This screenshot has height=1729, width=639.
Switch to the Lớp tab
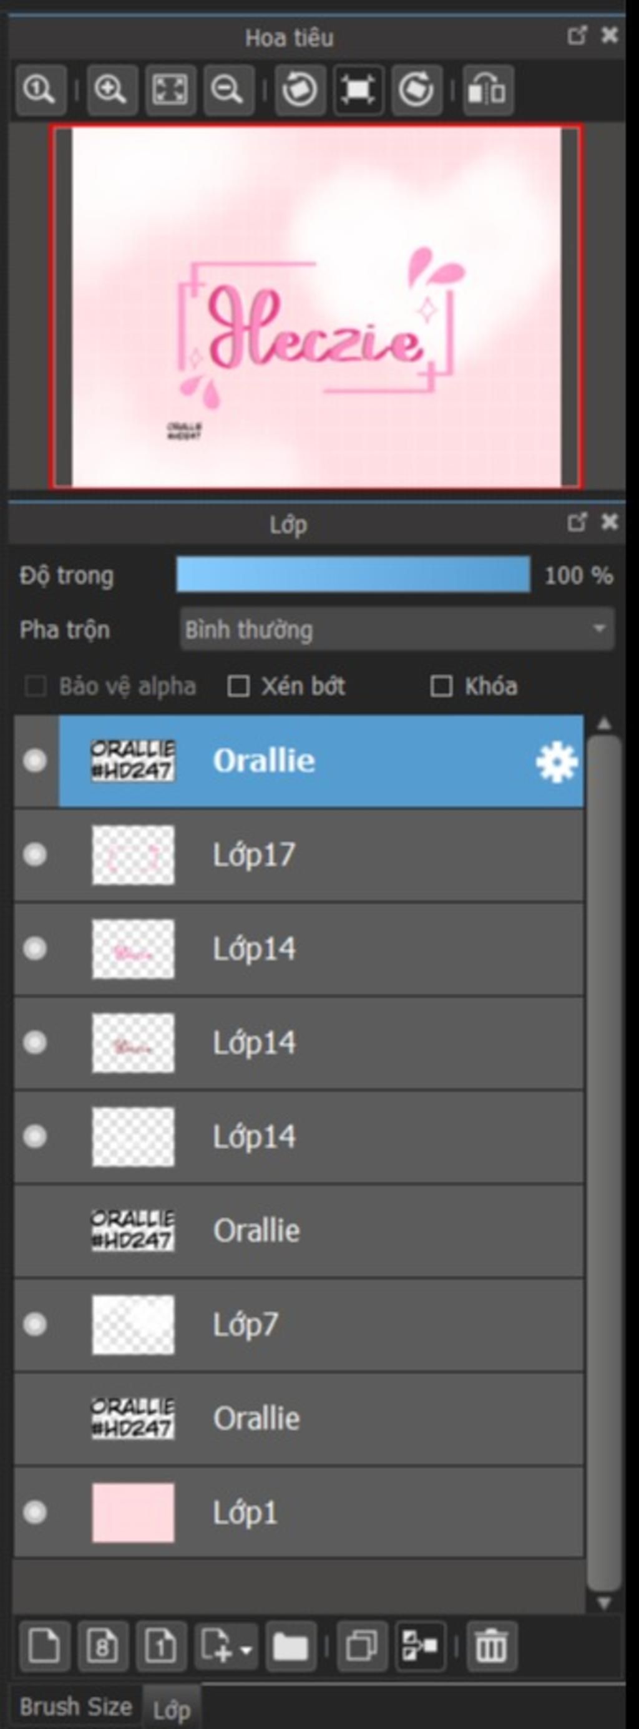coord(171,1708)
